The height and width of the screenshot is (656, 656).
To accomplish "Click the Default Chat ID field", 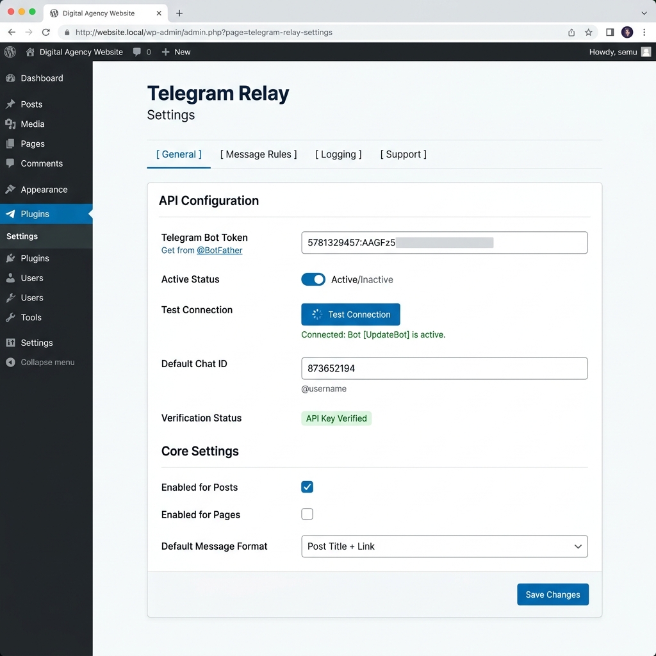I will [445, 368].
